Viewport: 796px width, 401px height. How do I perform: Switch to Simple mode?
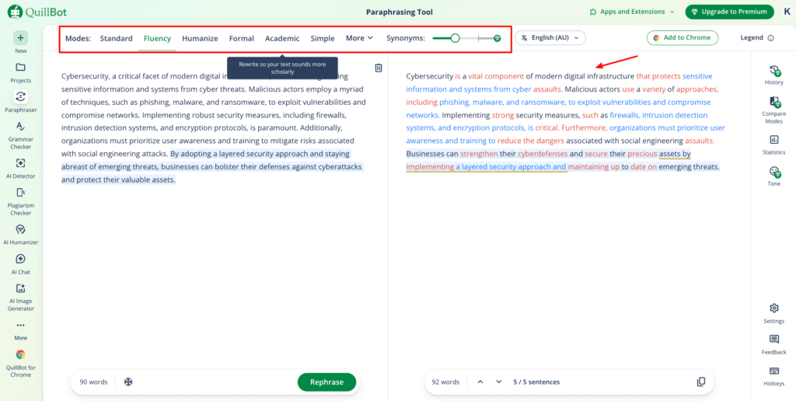323,38
